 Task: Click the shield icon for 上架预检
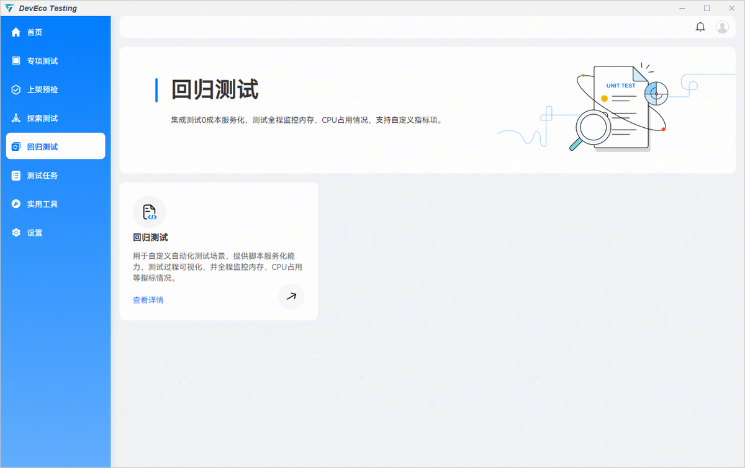pos(16,89)
